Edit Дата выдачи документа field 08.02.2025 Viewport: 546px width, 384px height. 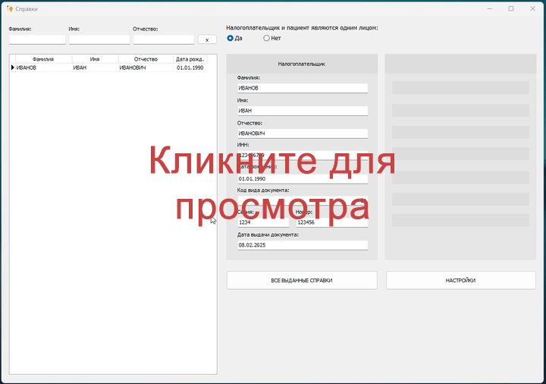coord(303,245)
